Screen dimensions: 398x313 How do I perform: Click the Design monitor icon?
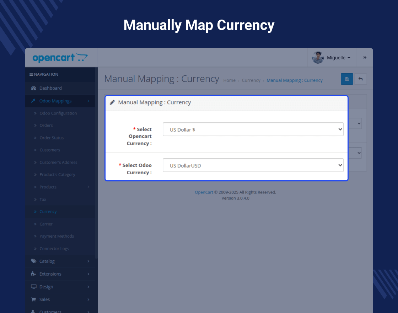(x=33, y=287)
